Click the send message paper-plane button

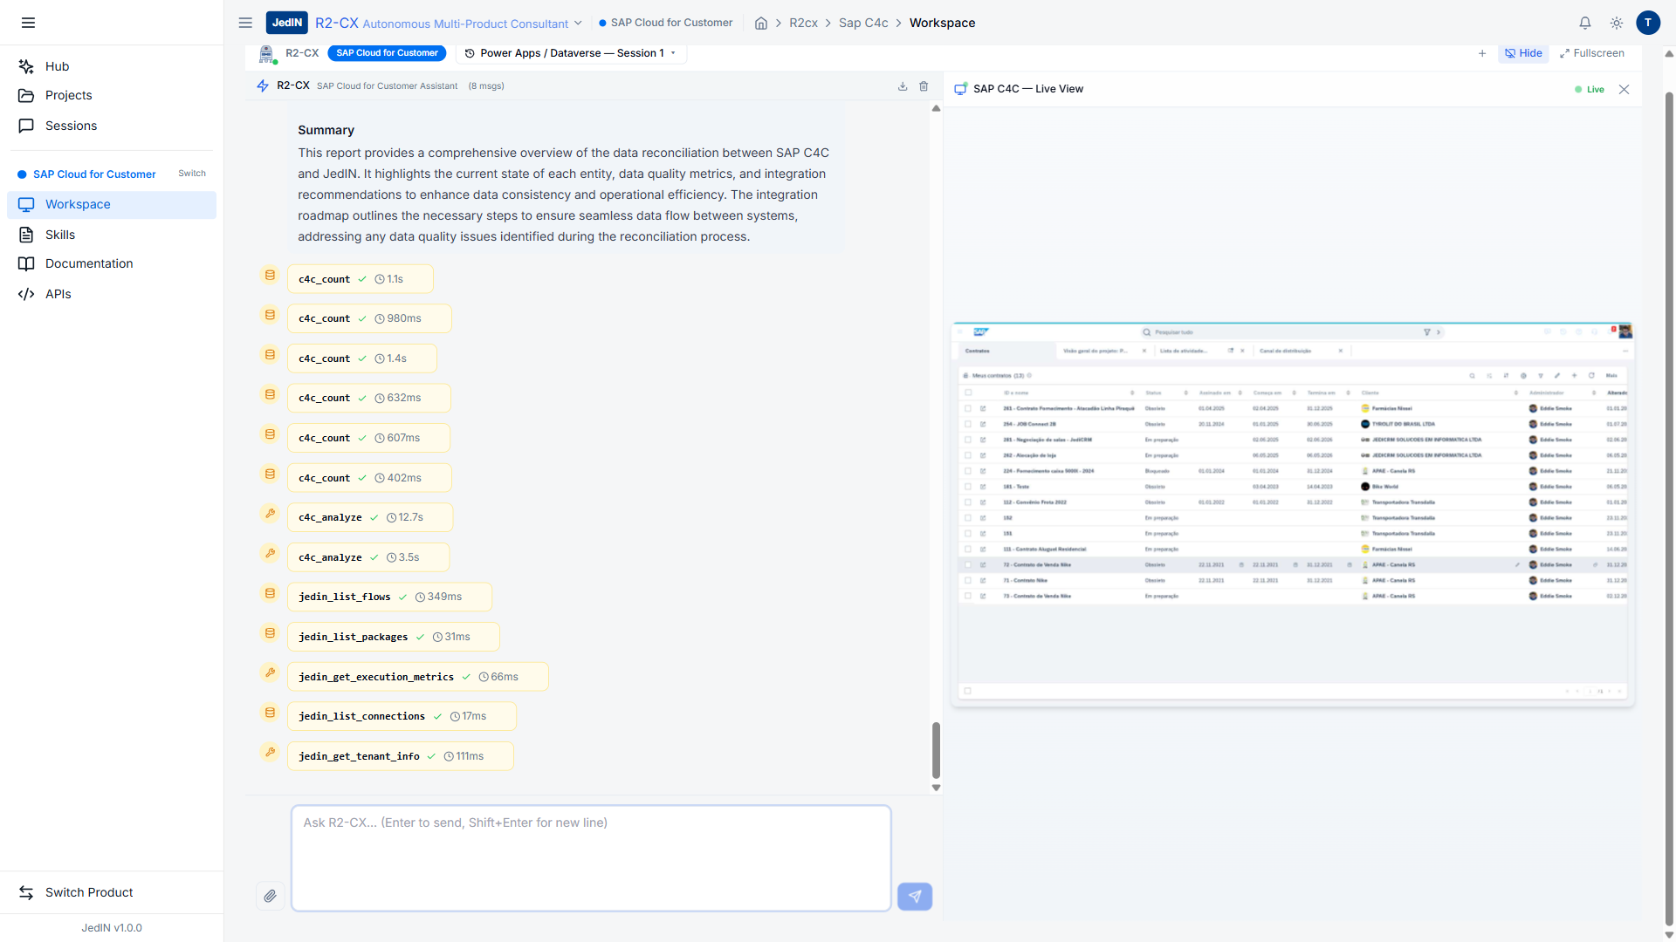(914, 896)
